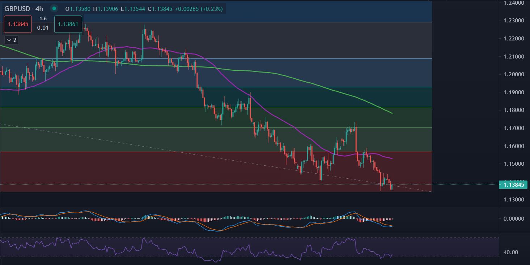530x265 pixels.
Task: Click the 0.01 order quantity field
Action: [x=43, y=28]
